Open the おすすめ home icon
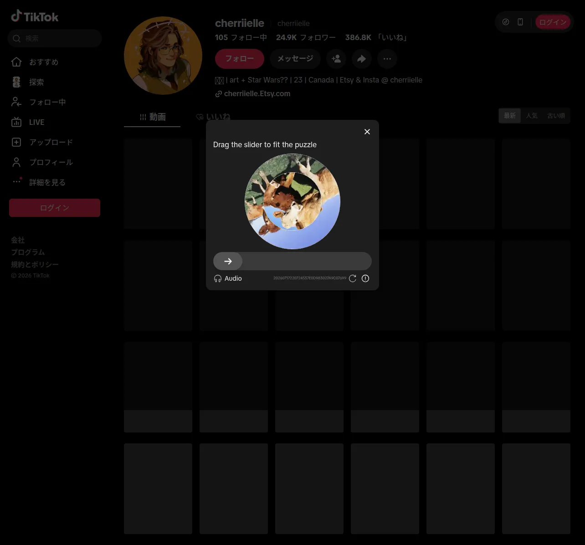Viewport: 585px width, 545px height. click(x=16, y=62)
